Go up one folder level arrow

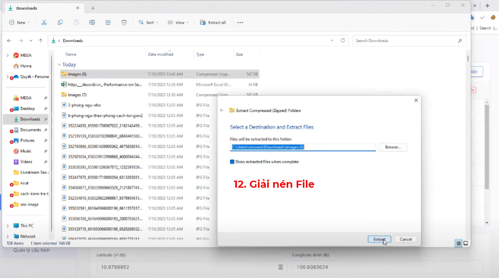[x=41, y=41]
